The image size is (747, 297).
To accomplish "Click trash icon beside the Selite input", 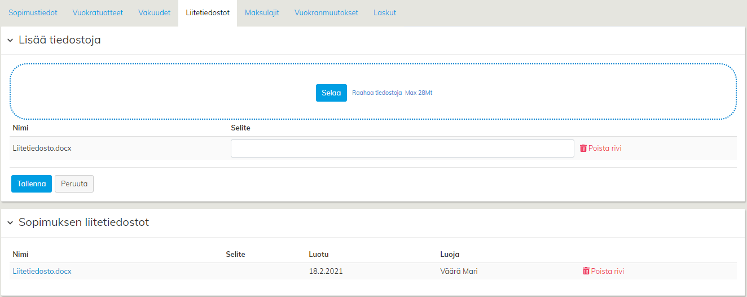I will 583,148.
